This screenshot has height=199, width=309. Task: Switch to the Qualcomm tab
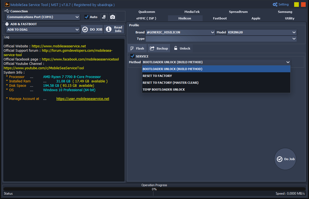[x=147, y=12]
